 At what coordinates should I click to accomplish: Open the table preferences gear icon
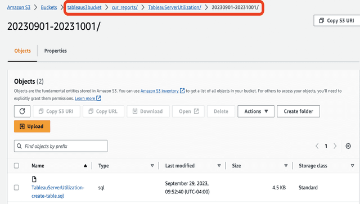(348, 146)
